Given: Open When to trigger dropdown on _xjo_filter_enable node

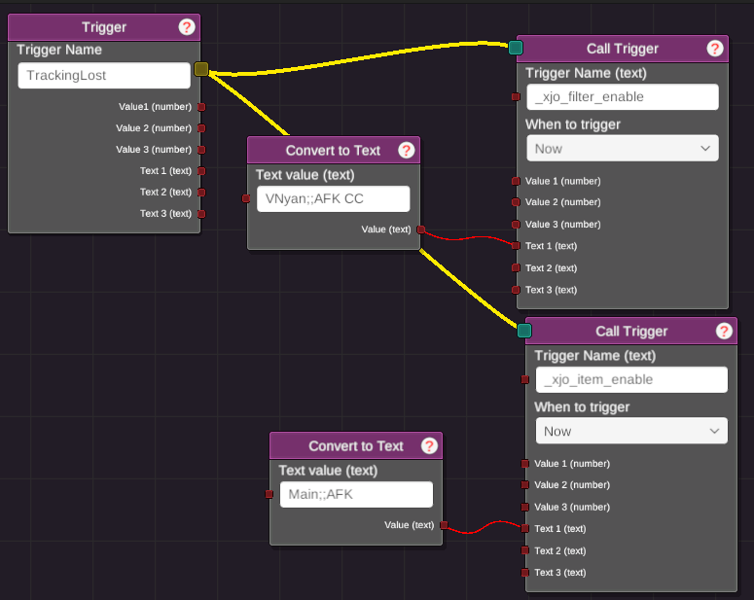Looking at the screenshot, I should pos(623,149).
